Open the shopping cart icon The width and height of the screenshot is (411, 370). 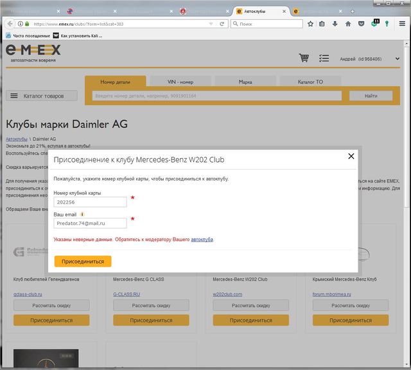(304, 58)
